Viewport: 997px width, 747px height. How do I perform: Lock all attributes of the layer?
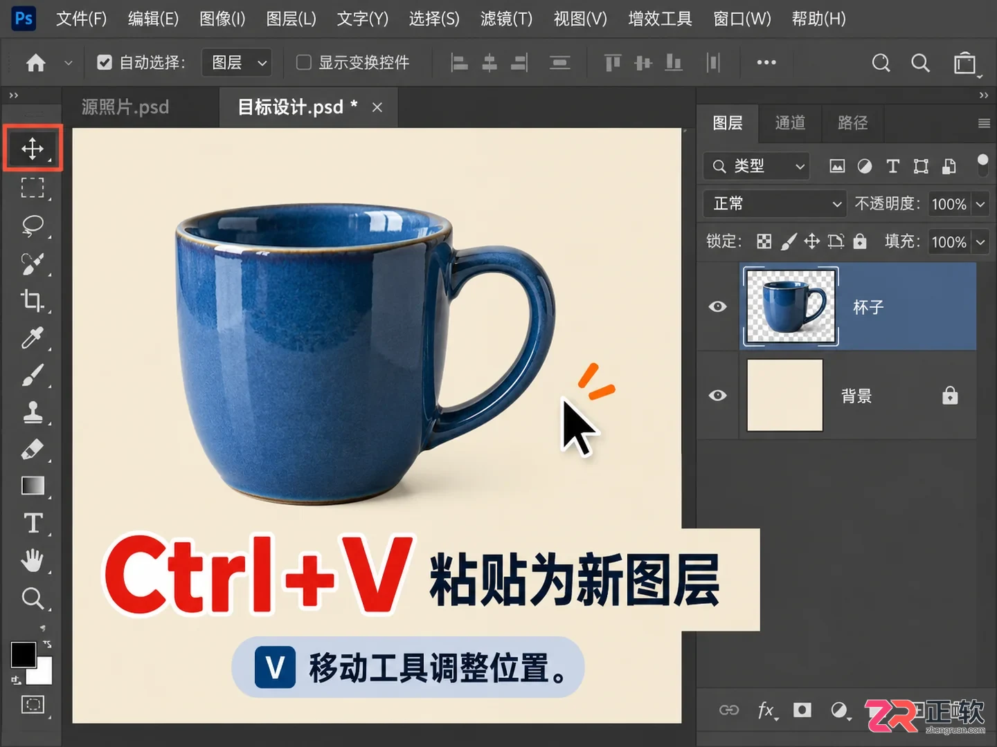tap(860, 241)
